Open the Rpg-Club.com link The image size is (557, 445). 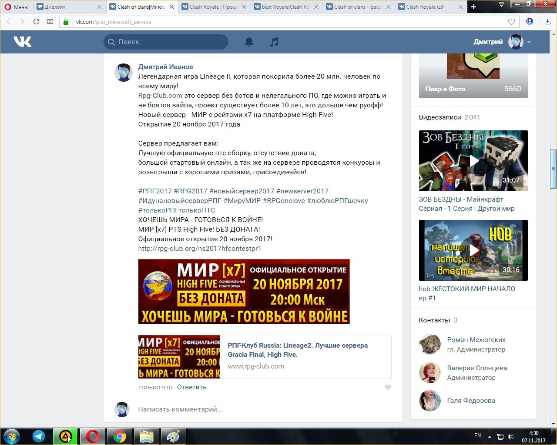tap(160, 96)
